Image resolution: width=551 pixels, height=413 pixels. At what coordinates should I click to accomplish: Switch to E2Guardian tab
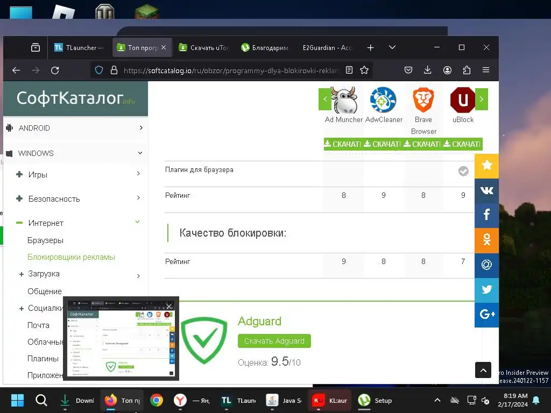click(327, 47)
